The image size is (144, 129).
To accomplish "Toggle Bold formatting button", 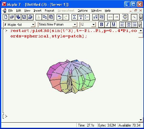I will (101, 25).
